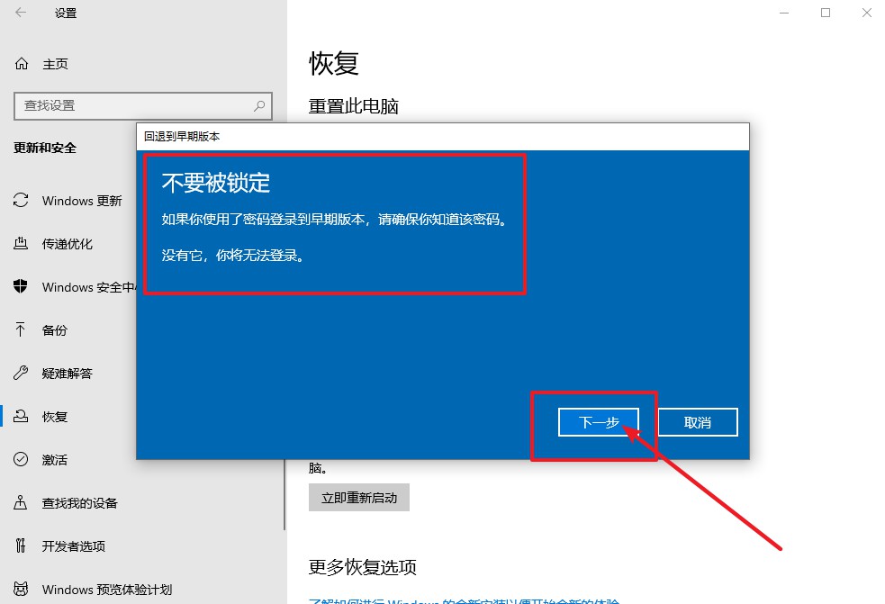Screen dimensions: 885x604
Task: Open 传递优化 via its sidebar icon
Action: pos(20,244)
